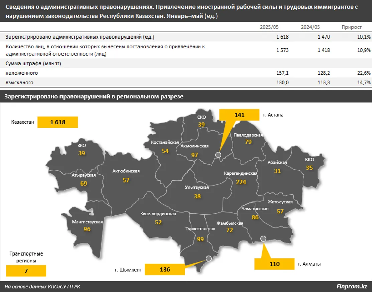Click the Карагандинская region value 224
The image size is (372, 292).
click(241, 182)
